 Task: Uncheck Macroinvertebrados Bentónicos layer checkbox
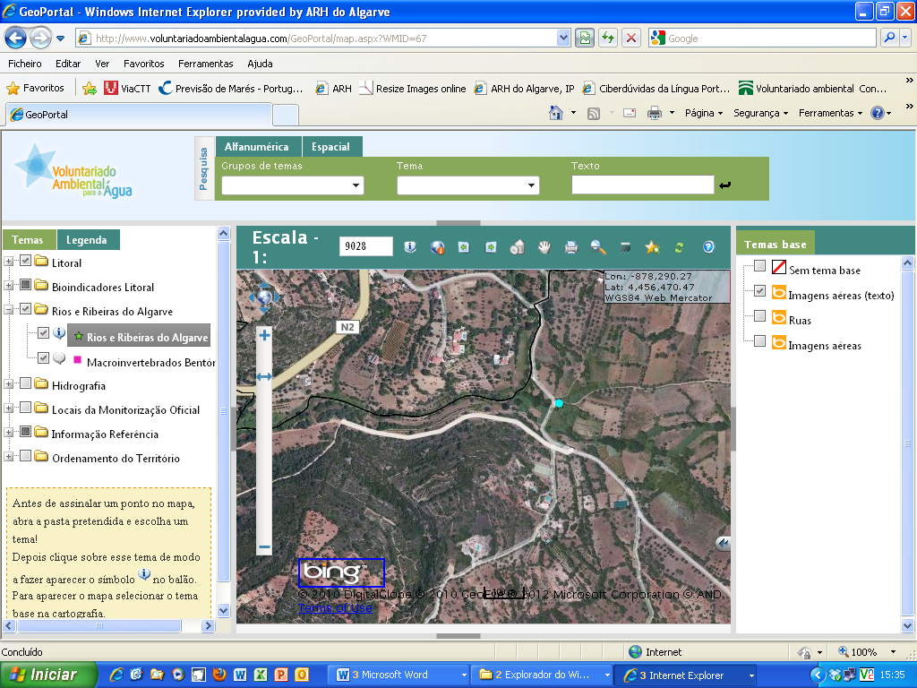43,357
